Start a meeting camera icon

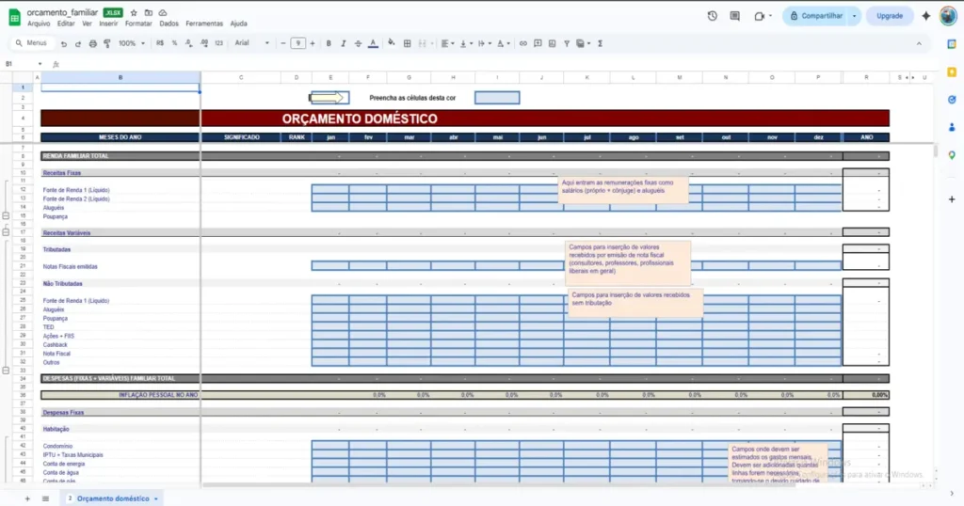[x=760, y=16]
